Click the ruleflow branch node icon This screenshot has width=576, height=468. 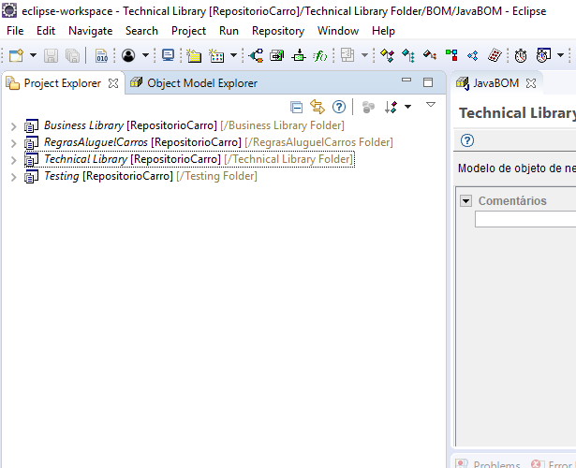256,56
